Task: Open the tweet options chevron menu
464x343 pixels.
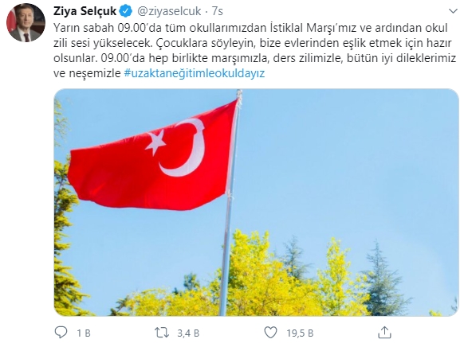Action: (x=453, y=11)
